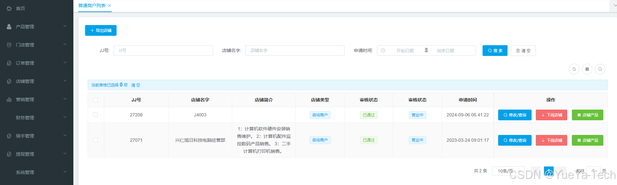Screen dimensions: 617x185
Task: Click the round search toggle icon
Action: 600,69
